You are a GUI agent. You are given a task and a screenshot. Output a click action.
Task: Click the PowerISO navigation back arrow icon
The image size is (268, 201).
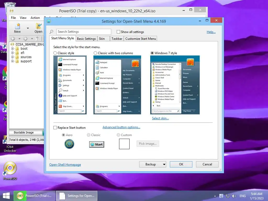13,39
